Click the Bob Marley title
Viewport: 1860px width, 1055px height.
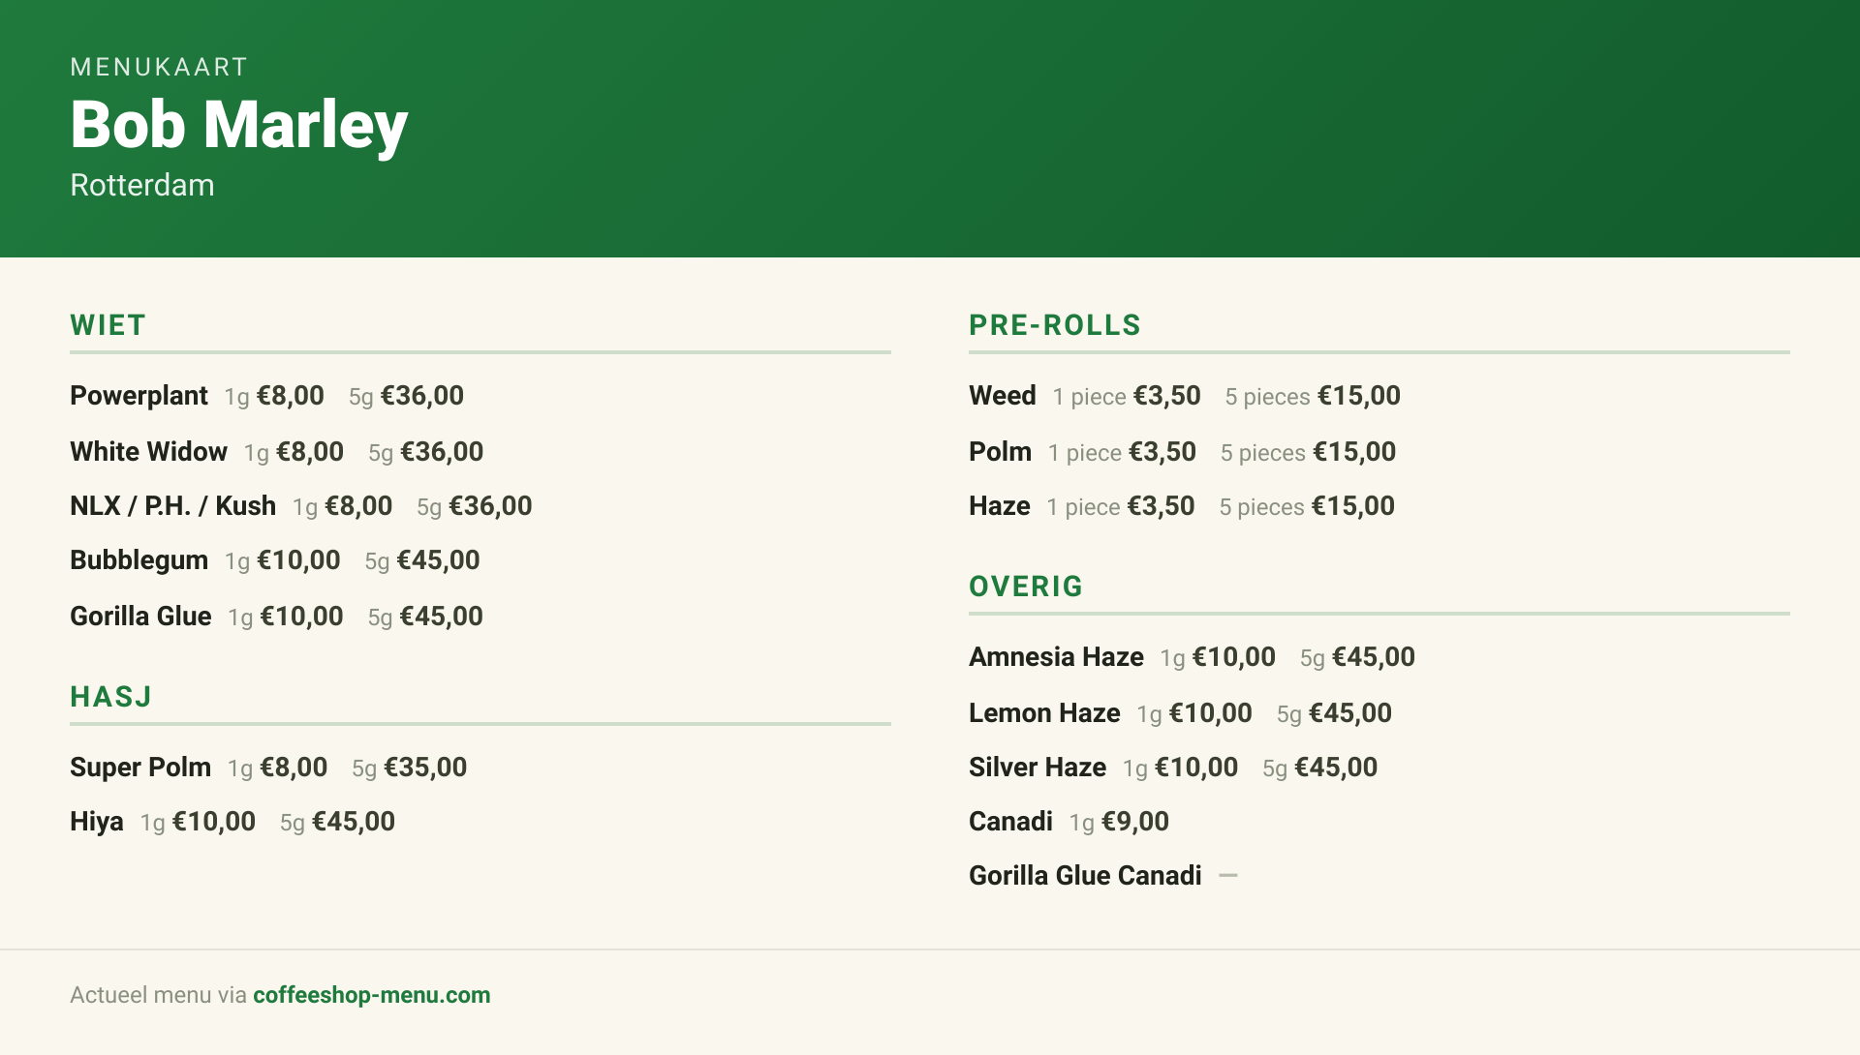pyautogui.click(x=239, y=125)
